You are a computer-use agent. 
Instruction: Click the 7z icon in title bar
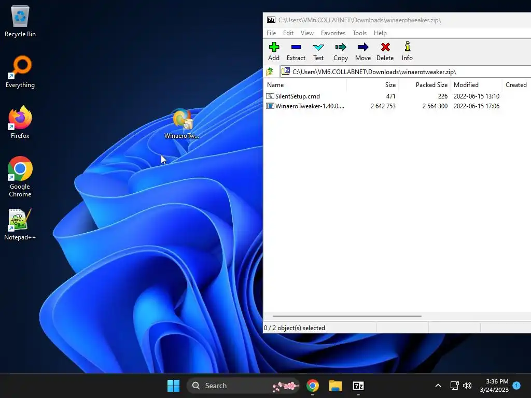click(x=271, y=20)
